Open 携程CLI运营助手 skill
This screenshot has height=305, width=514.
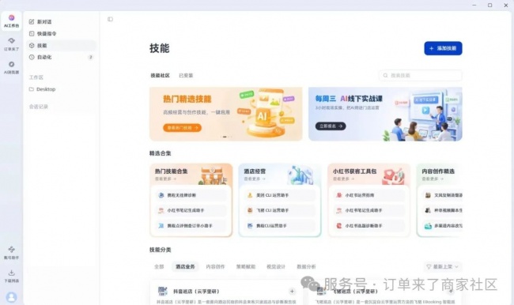coord(280,226)
